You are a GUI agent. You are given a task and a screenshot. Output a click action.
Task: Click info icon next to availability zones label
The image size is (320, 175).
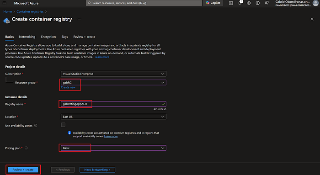click(x=36, y=126)
